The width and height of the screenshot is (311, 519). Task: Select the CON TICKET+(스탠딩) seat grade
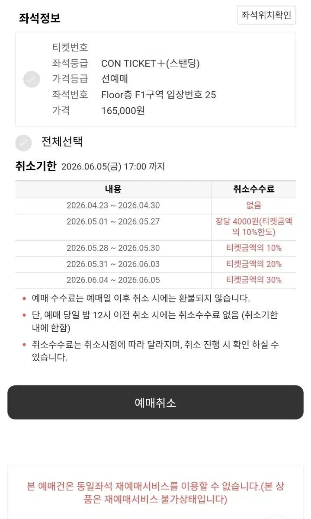click(x=151, y=64)
